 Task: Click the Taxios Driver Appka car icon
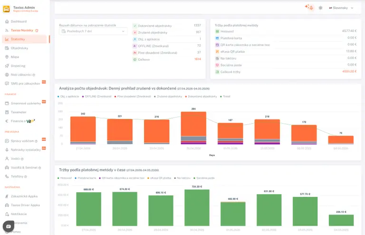(x=7, y=205)
